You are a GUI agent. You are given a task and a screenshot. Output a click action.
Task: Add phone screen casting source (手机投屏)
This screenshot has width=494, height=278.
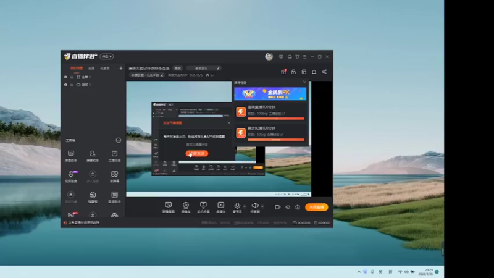pos(203,208)
